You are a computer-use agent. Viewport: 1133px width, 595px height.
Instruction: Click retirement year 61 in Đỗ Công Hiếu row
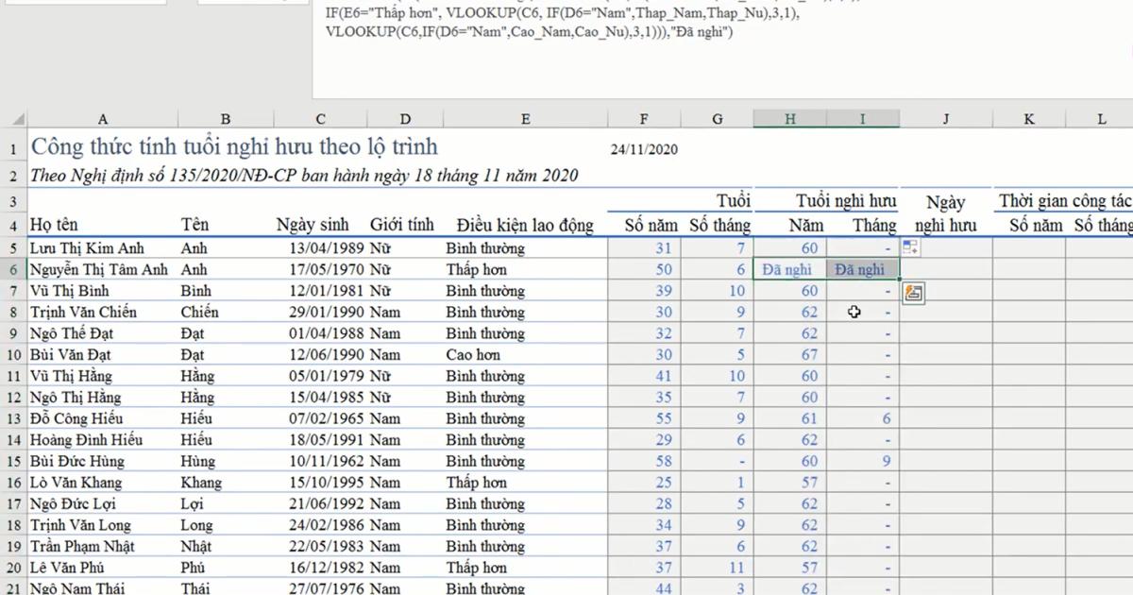point(809,418)
